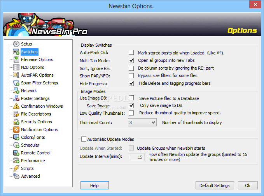Viewport: 264px width, 196px height.
Task: Click 'Number of thumbnails to display' text
Action: pyautogui.click(x=192, y=122)
